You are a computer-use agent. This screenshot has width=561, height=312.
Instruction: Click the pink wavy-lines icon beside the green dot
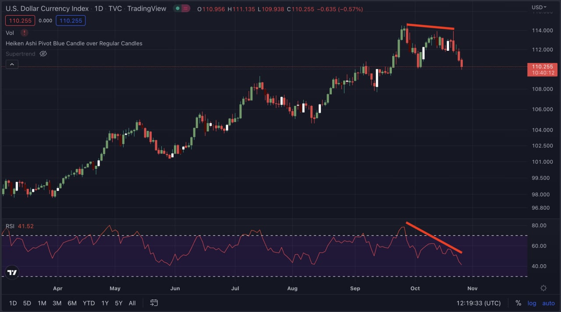coord(185,9)
